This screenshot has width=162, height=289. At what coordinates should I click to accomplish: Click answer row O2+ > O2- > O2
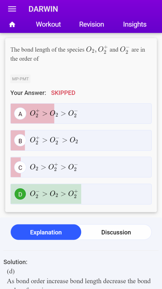(81, 141)
